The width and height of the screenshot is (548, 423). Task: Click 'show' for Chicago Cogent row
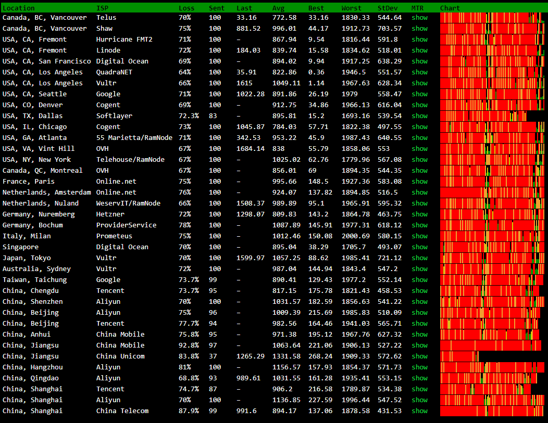pyautogui.click(x=419, y=126)
